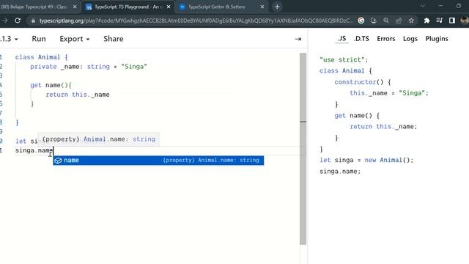Close the TS Playground tab

click(x=169, y=7)
